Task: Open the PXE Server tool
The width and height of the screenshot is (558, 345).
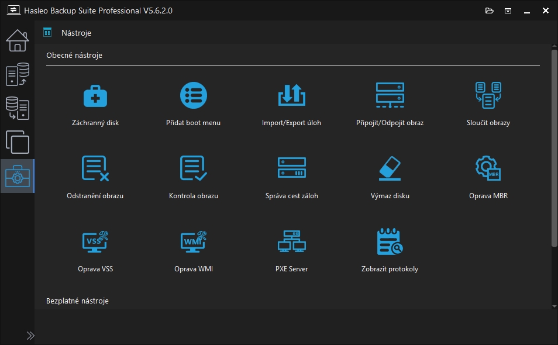Action: click(291, 242)
